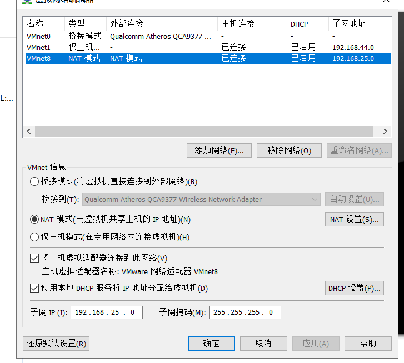404x363 pixels.
Task: Click the 192.168.44.0 subnet cell
Action: point(353,48)
